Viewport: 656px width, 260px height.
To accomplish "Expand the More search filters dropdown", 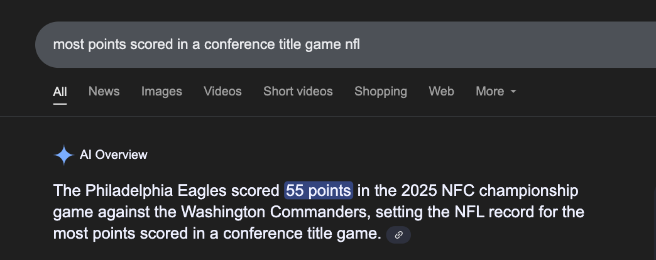I will tap(495, 92).
